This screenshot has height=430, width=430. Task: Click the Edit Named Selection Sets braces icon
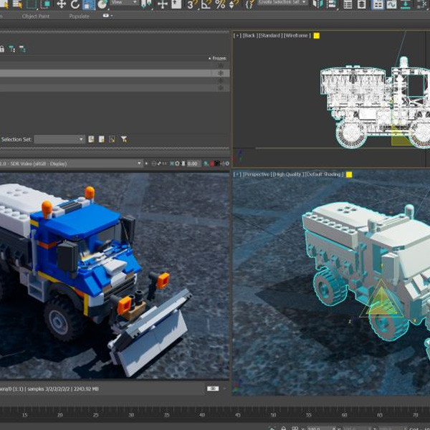pos(249,4)
